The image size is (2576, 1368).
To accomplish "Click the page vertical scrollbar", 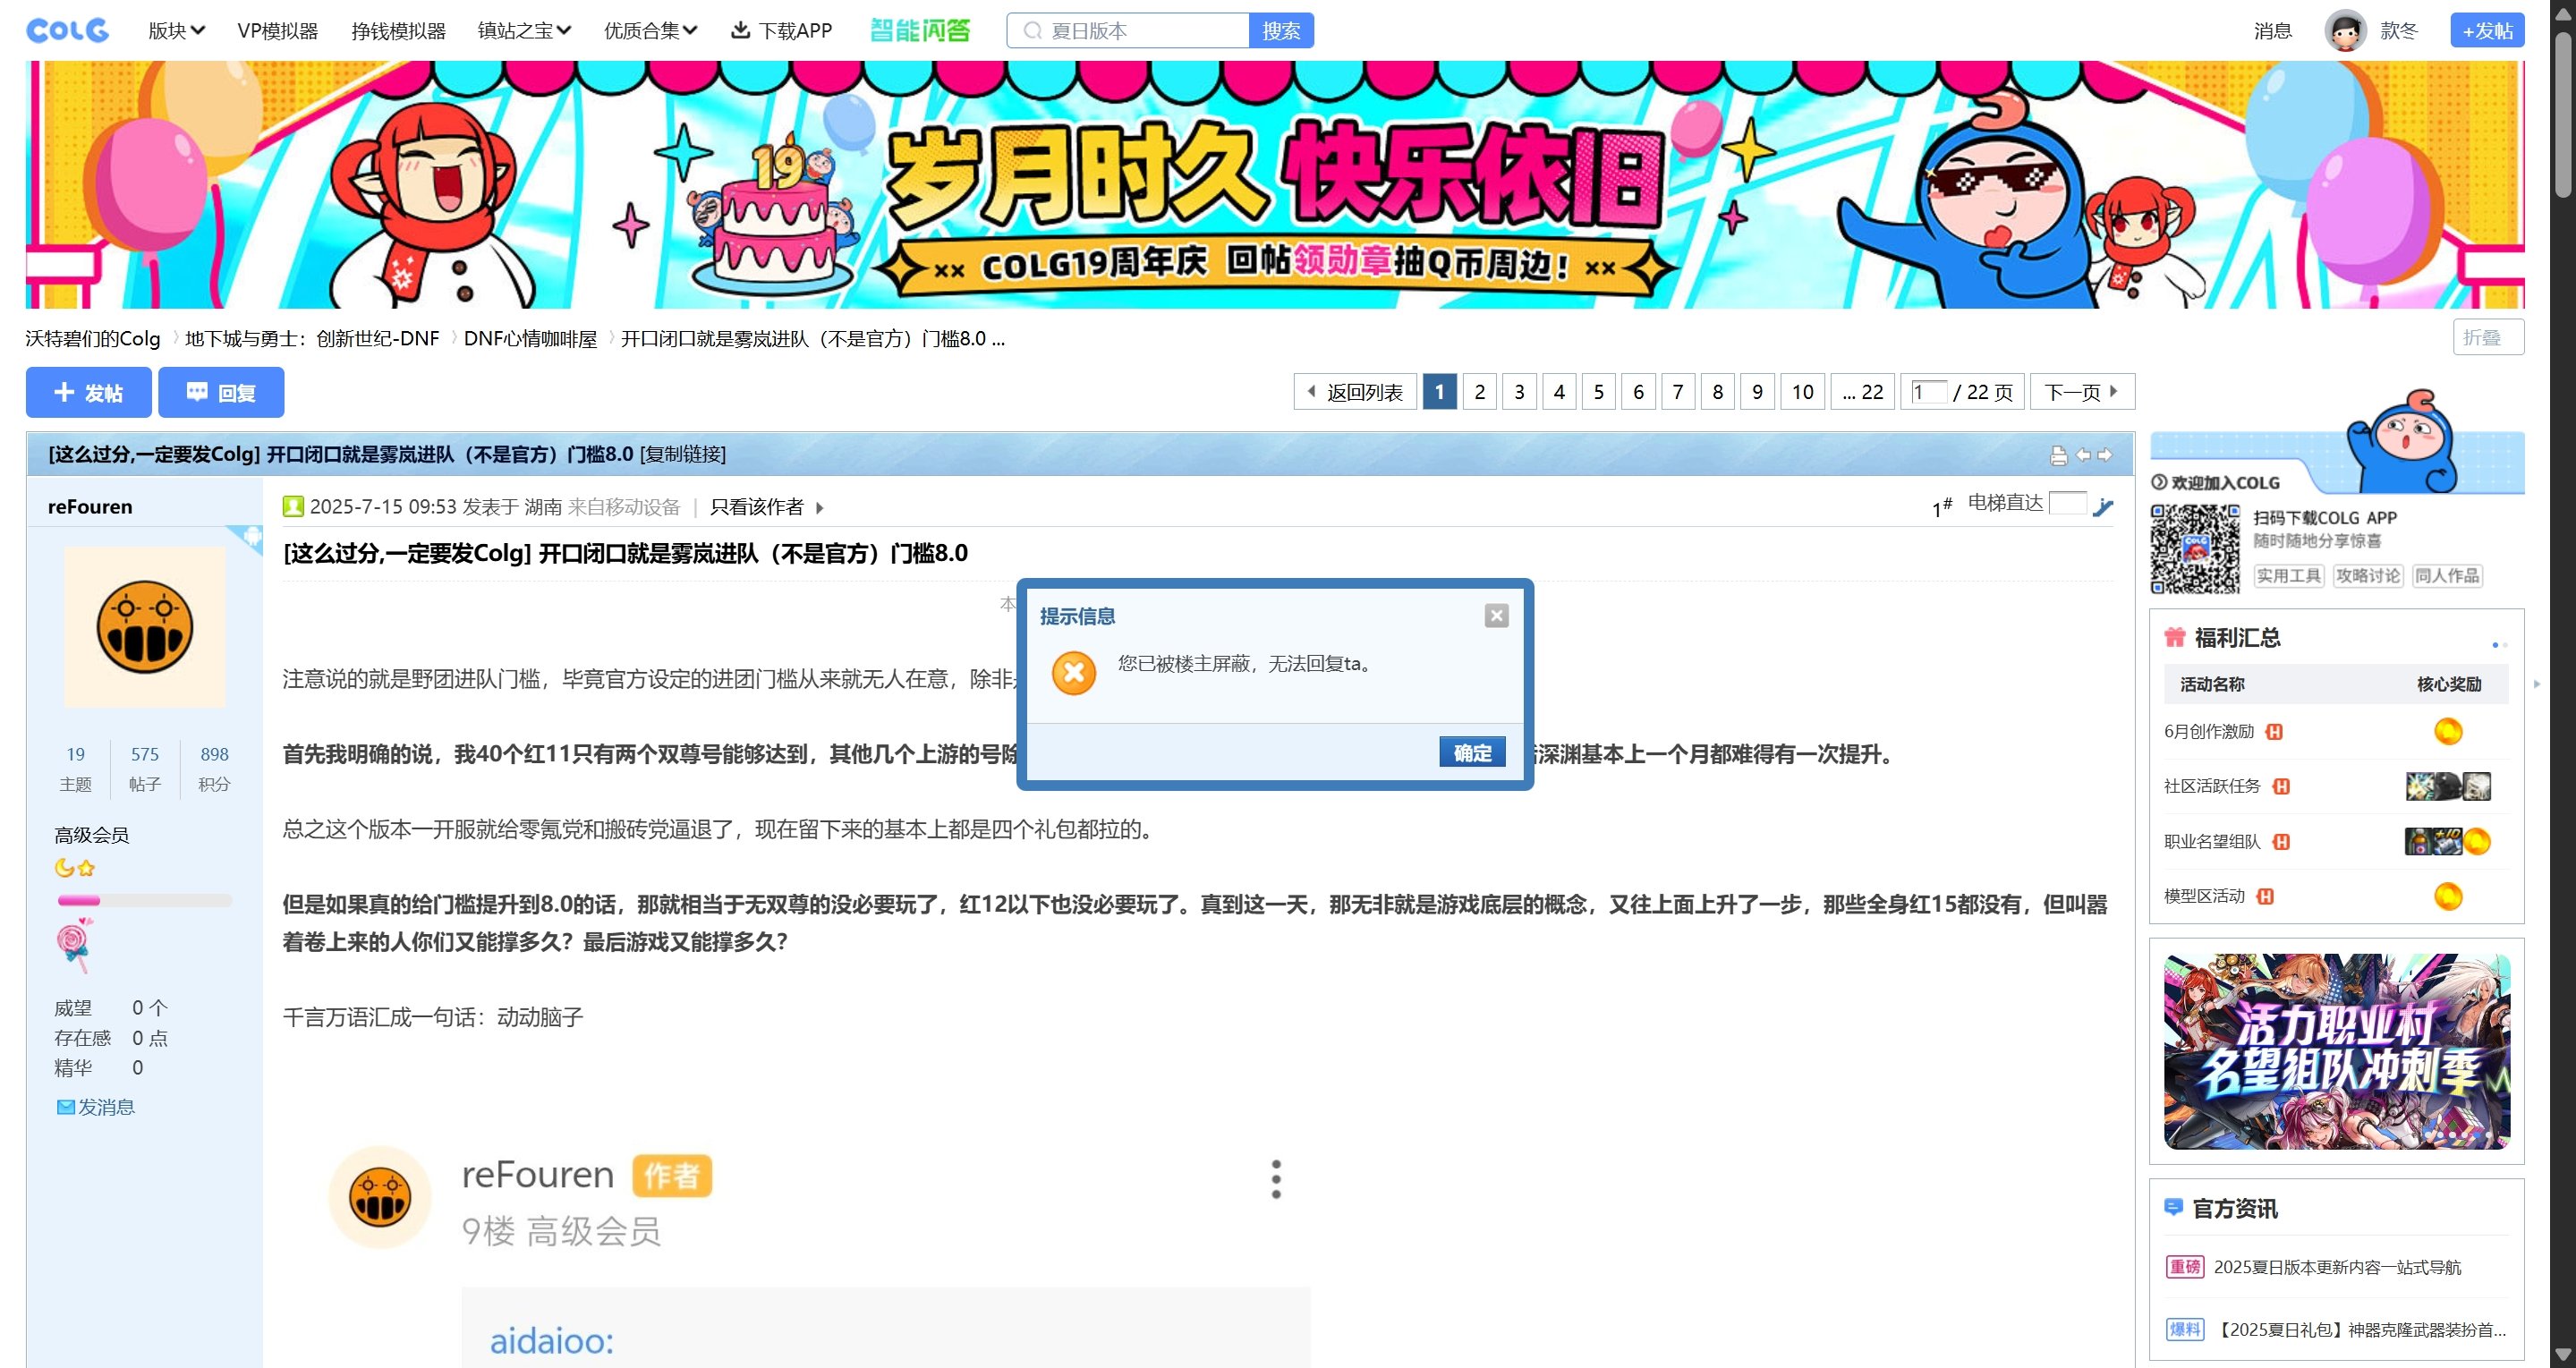I will point(2563,115).
